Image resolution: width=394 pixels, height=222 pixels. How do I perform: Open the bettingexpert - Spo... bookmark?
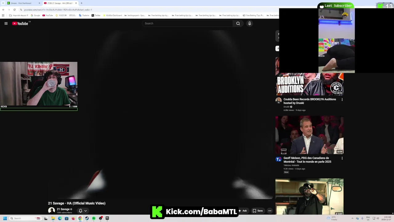point(135,15)
